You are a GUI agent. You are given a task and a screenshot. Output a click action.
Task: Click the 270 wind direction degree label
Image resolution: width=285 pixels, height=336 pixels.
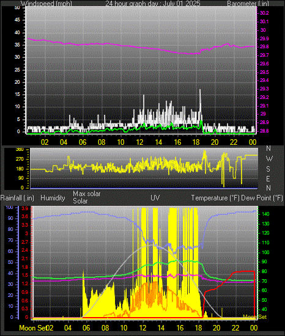pyautogui.click(x=20, y=159)
